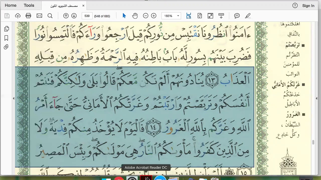
Task: Click the Save file icon
Action: point(7,16)
